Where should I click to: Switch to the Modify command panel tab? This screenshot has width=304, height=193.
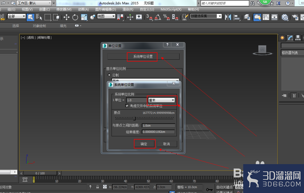click(x=290, y=38)
